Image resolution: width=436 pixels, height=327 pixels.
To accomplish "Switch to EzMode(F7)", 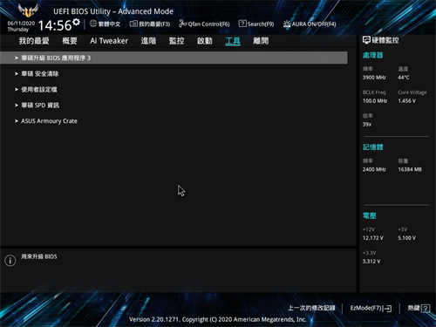I will point(371,308).
